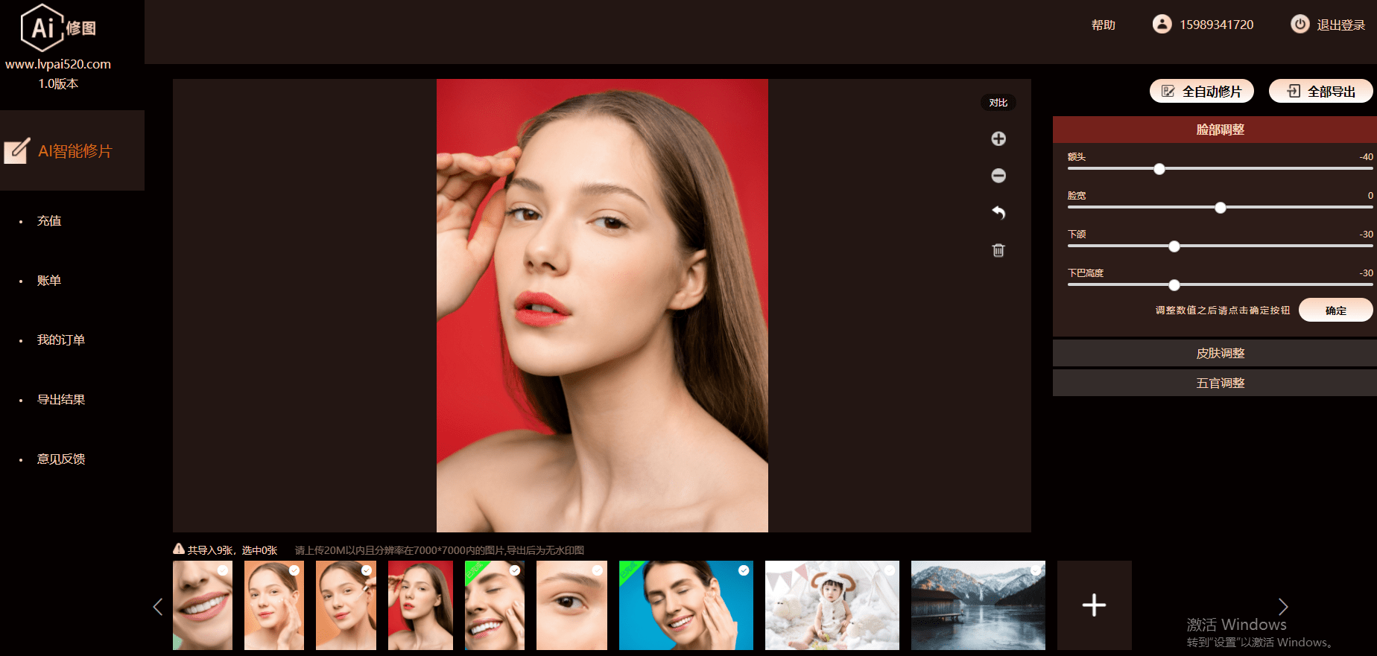The width and height of the screenshot is (1377, 656).
Task: Open the 充值 sidebar item
Action: tap(49, 221)
